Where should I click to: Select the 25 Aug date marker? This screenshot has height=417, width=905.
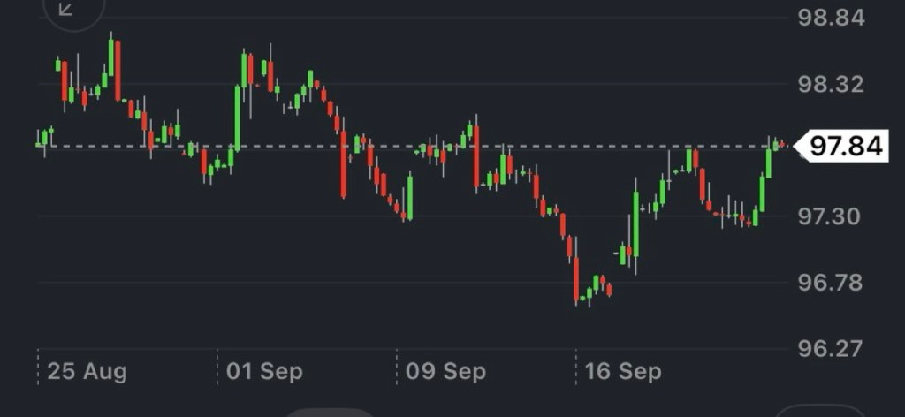pos(87,371)
